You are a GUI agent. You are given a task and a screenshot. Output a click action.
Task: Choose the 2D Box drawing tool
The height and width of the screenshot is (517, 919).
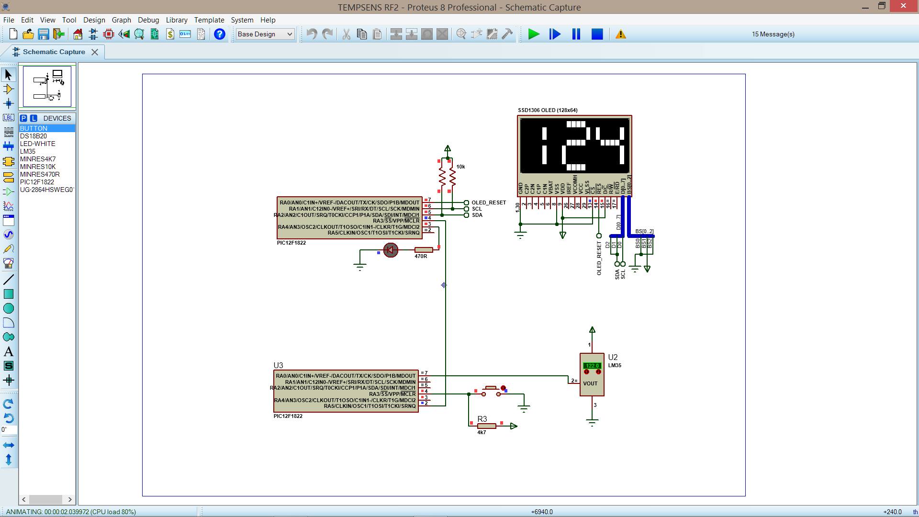[9, 294]
